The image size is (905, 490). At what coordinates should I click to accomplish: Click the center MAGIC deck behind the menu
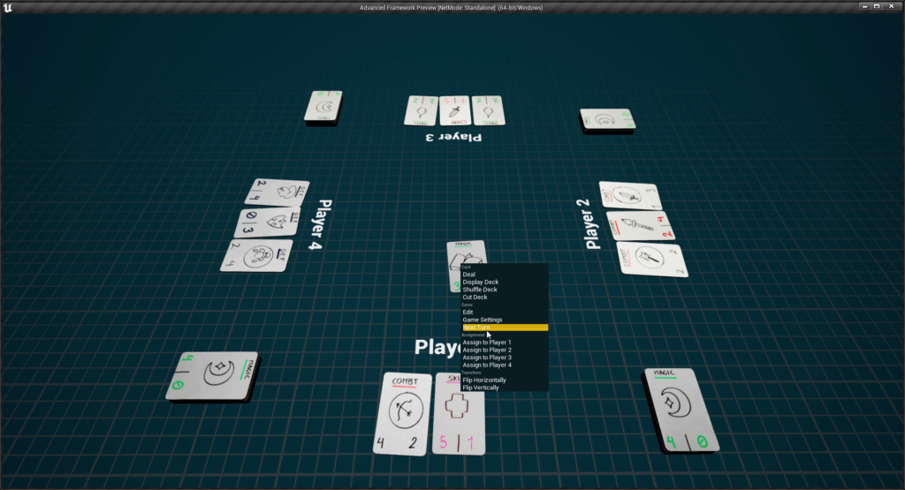coord(456,265)
